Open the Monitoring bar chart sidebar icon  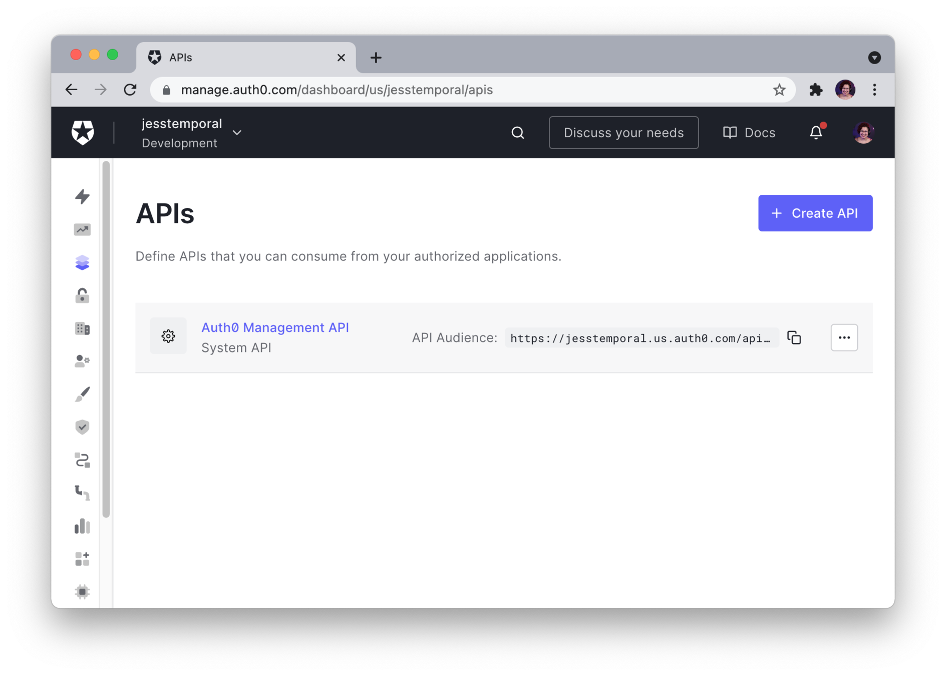point(82,526)
